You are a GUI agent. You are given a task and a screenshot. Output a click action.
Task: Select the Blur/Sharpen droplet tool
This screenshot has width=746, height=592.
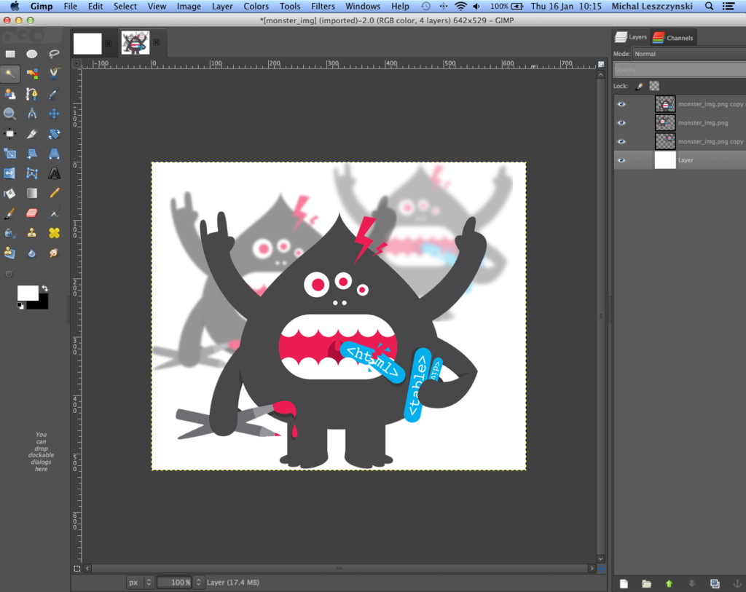tap(32, 253)
